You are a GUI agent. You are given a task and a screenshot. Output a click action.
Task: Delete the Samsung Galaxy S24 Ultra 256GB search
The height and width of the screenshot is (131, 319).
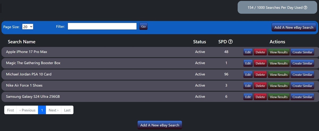coord(260,97)
